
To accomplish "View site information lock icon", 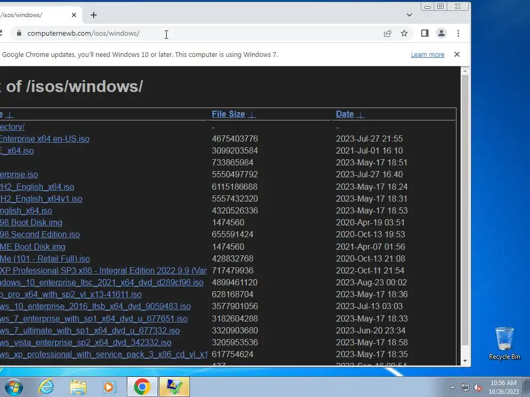I will (x=19, y=33).
